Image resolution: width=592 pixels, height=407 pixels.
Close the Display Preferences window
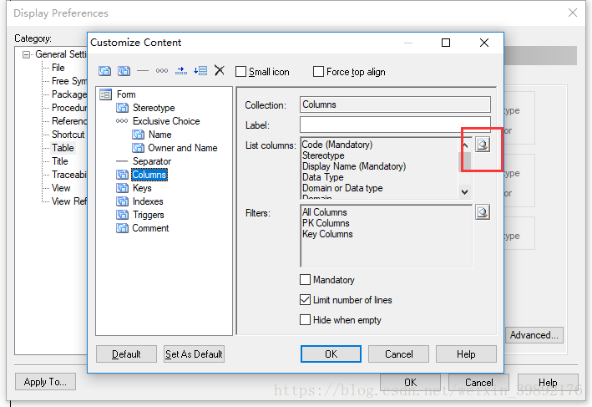tap(572, 13)
